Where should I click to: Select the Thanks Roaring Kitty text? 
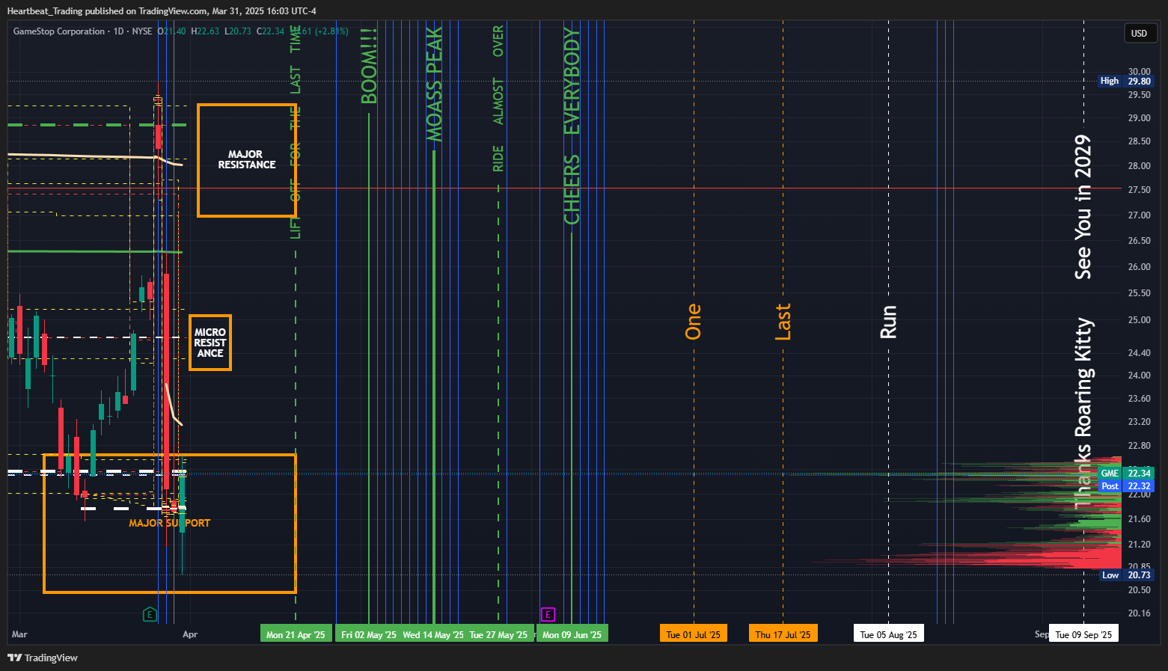1083,414
